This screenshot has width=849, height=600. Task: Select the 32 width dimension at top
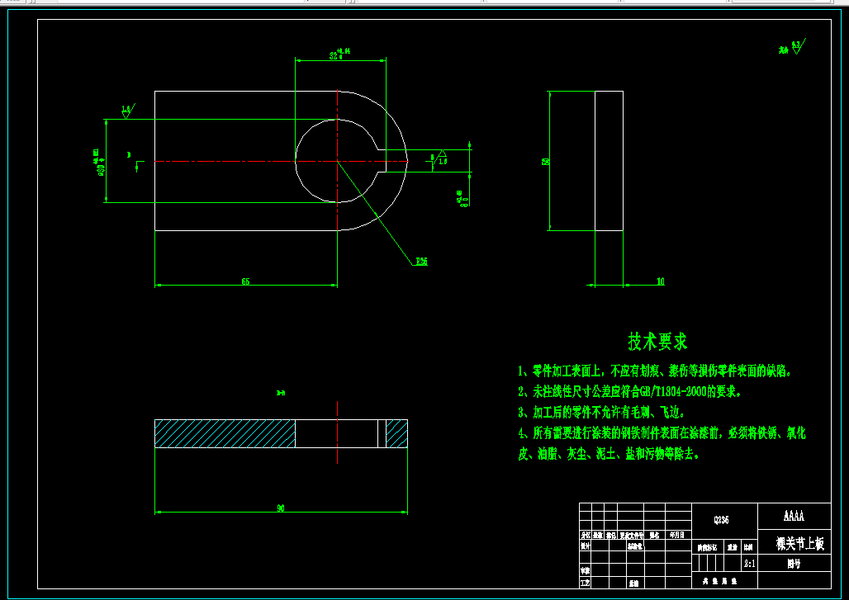[340, 54]
